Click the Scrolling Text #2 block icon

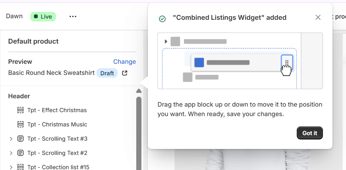[x=21, y=153]
